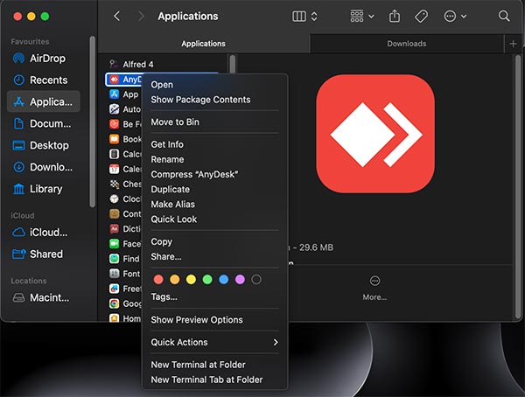Select the Clock app row
This screenshot has height=397, width=525.
124,198
